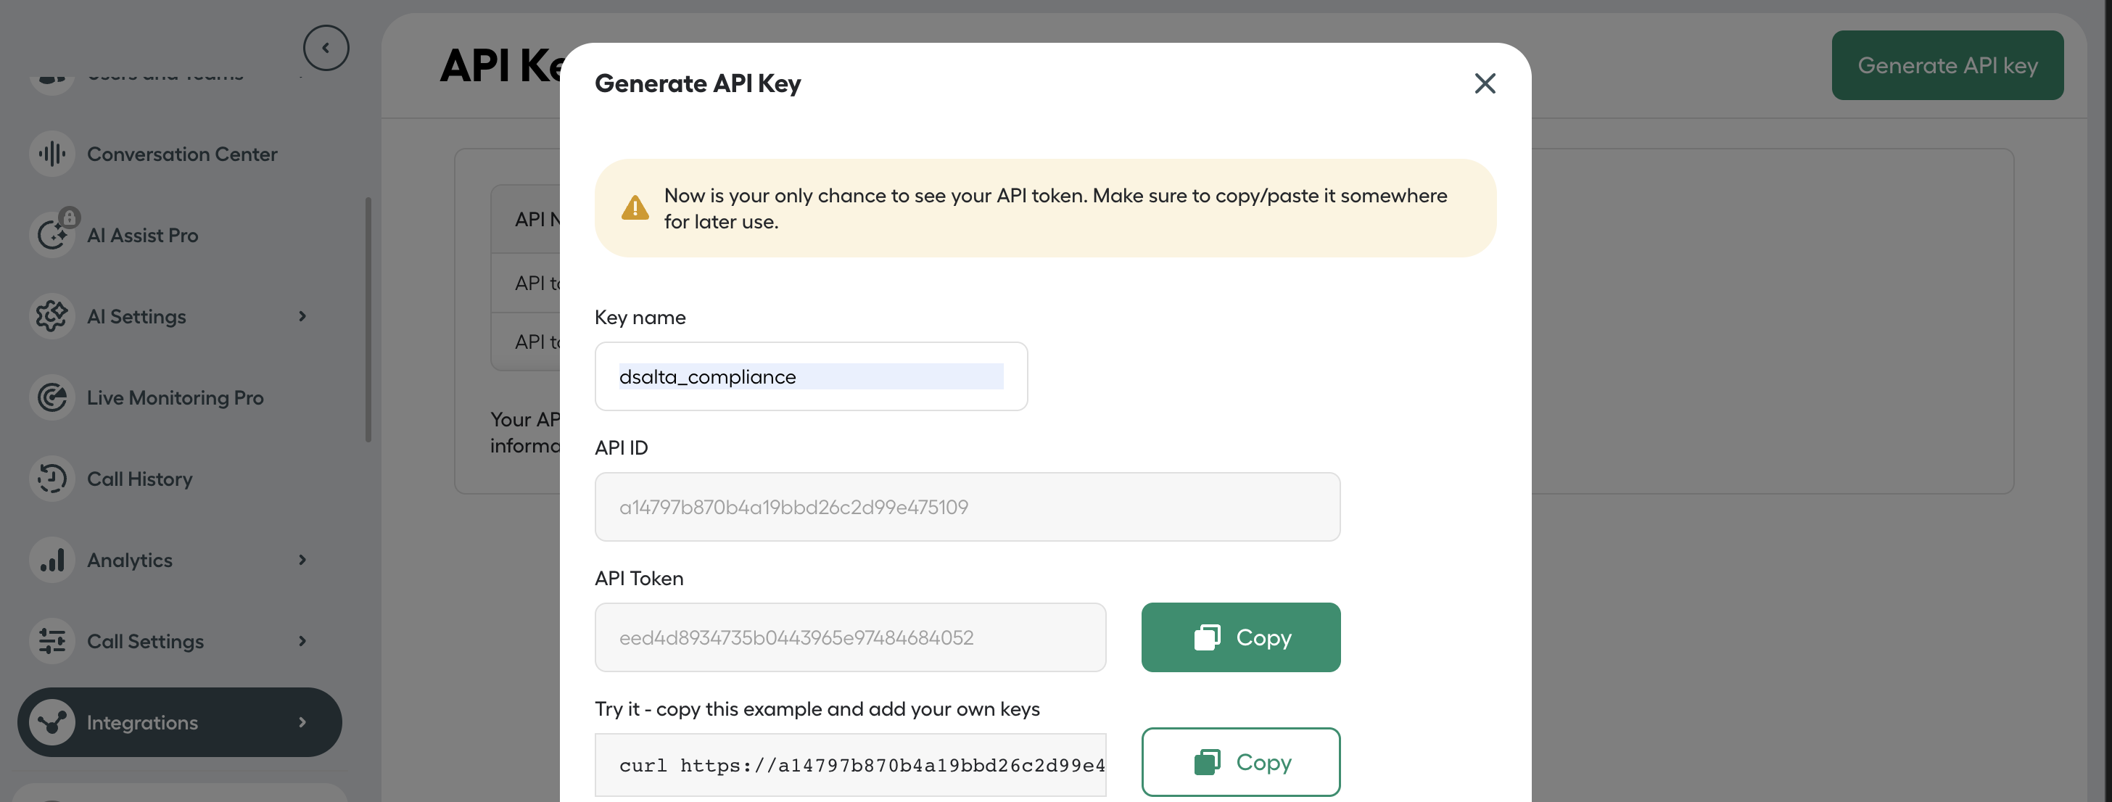Click the Key name input field

tap(811, 376)
